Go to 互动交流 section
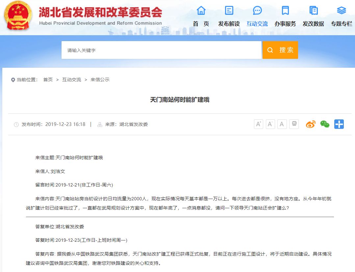This screenshot has height=272, width=355. (257, 16)
